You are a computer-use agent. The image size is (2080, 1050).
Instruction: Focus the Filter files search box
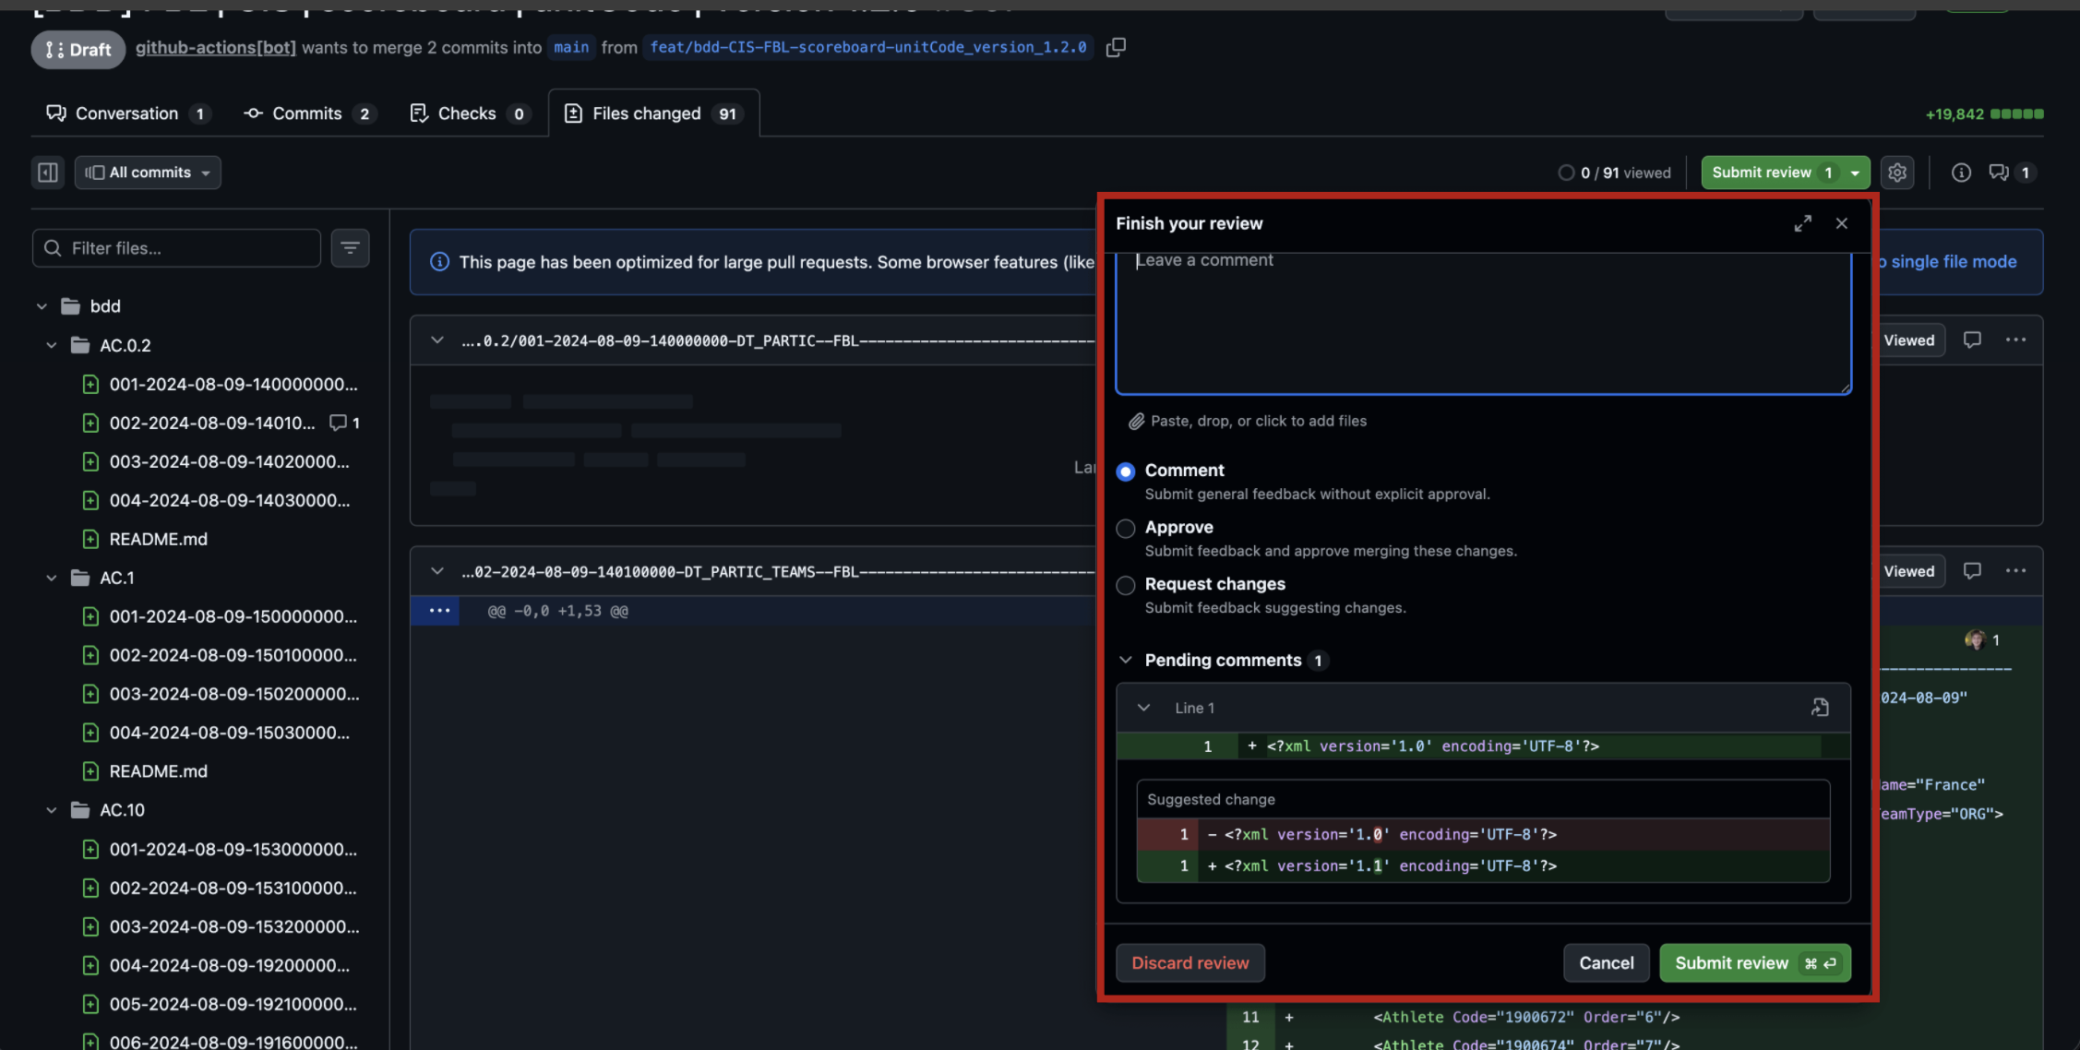176,248
